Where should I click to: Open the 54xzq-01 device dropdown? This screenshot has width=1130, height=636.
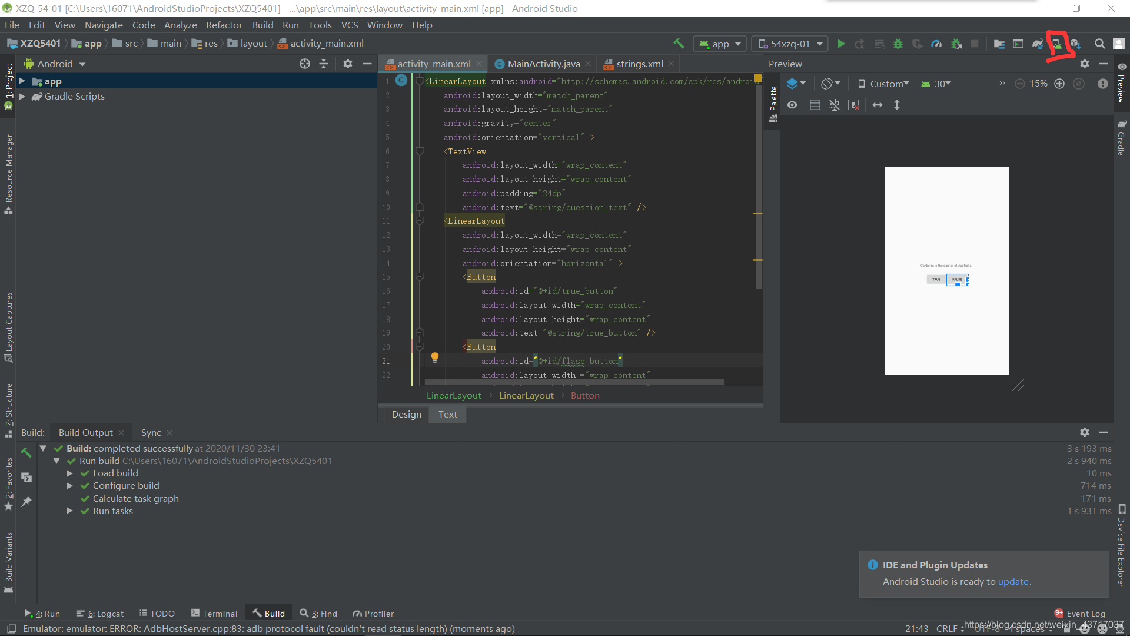[790, 44]
